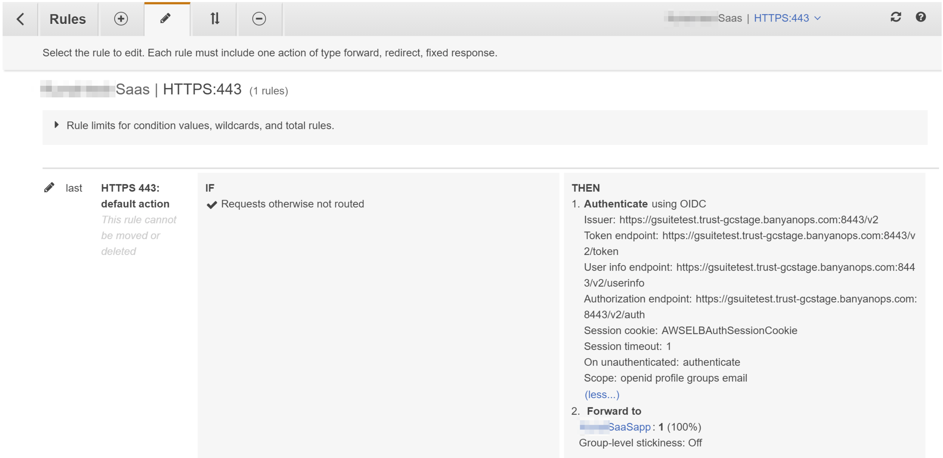Open the help question mark icon

[920, 17]
